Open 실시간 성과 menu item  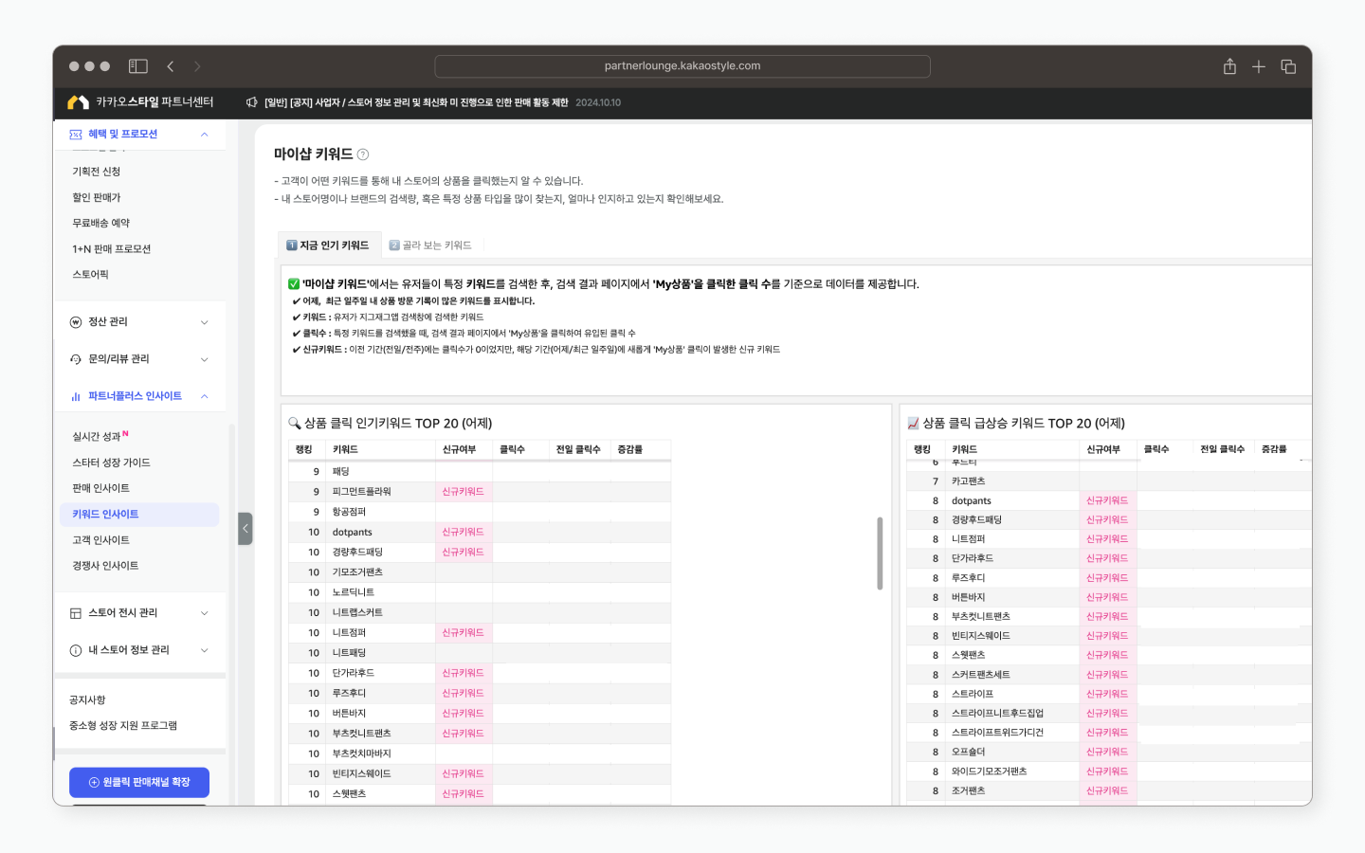pos(97,437)
